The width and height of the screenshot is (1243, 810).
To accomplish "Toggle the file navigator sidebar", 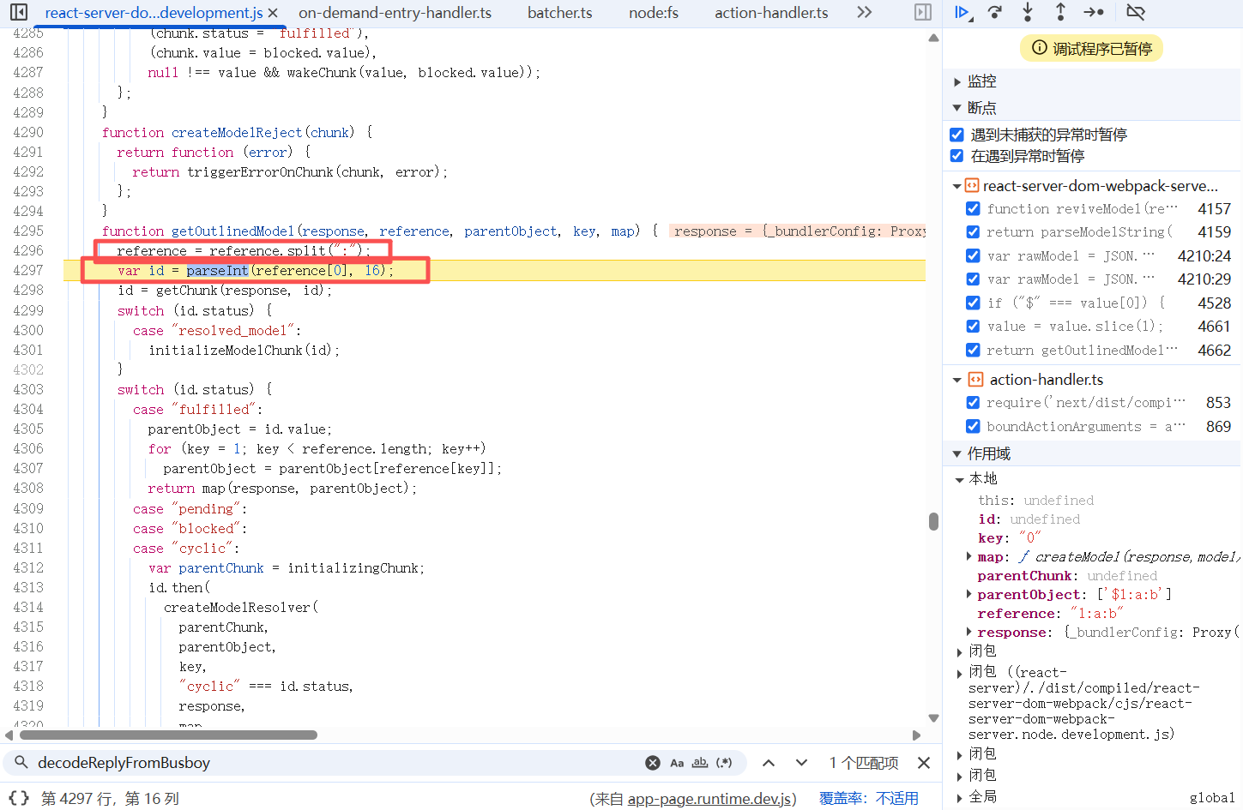I will coord(18,12).
